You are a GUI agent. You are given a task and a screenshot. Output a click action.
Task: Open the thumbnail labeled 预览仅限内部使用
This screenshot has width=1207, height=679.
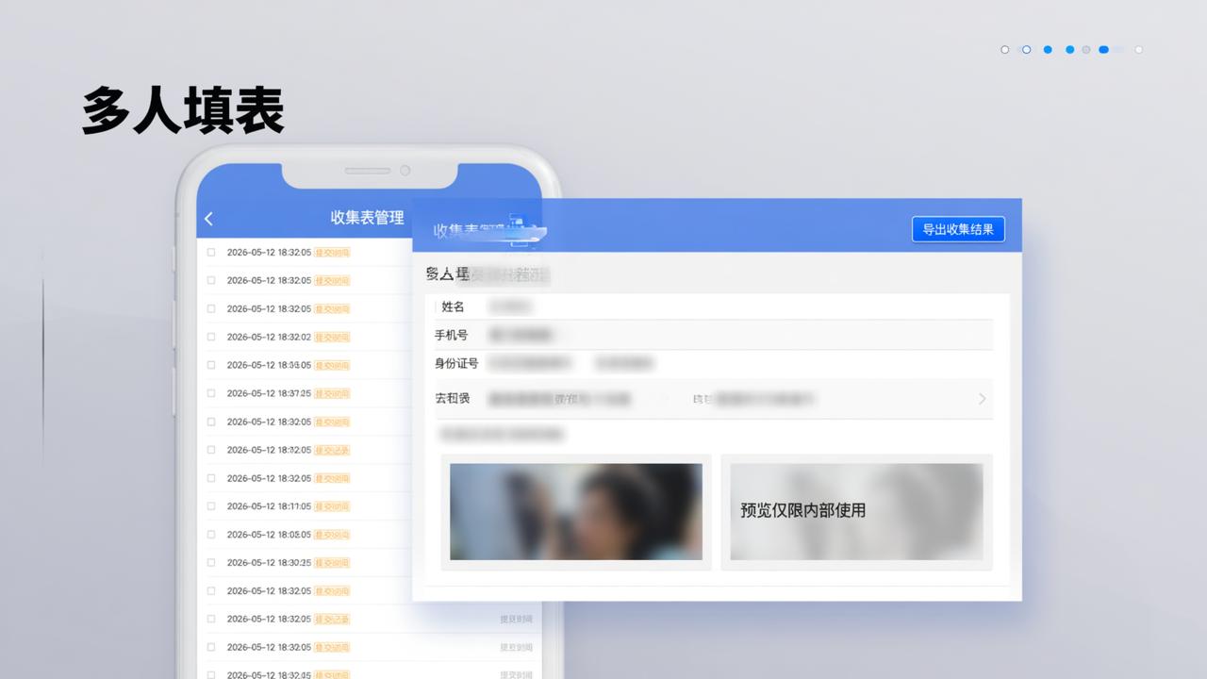click(x=856, y=512)
